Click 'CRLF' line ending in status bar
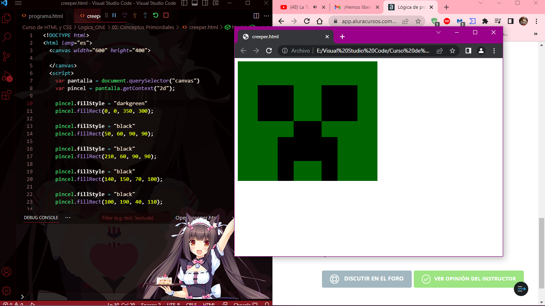Viewport: 545px width, 306px height. pos(192,304)
